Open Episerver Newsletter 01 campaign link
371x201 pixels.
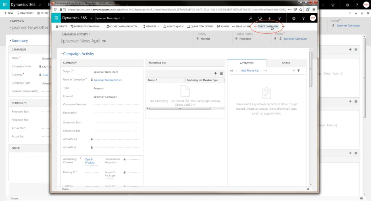108,80
